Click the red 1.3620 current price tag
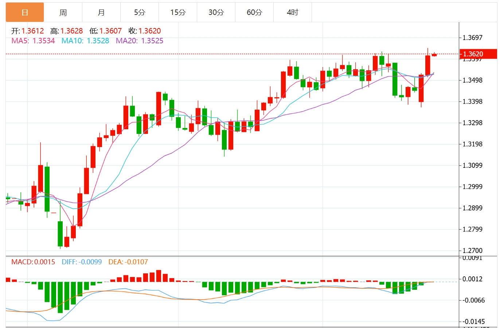The width and height of the screenshot is (500, 328). 478,54
